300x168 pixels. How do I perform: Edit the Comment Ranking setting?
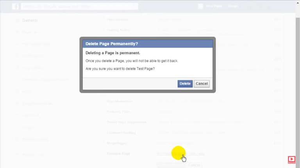[277, 133]
